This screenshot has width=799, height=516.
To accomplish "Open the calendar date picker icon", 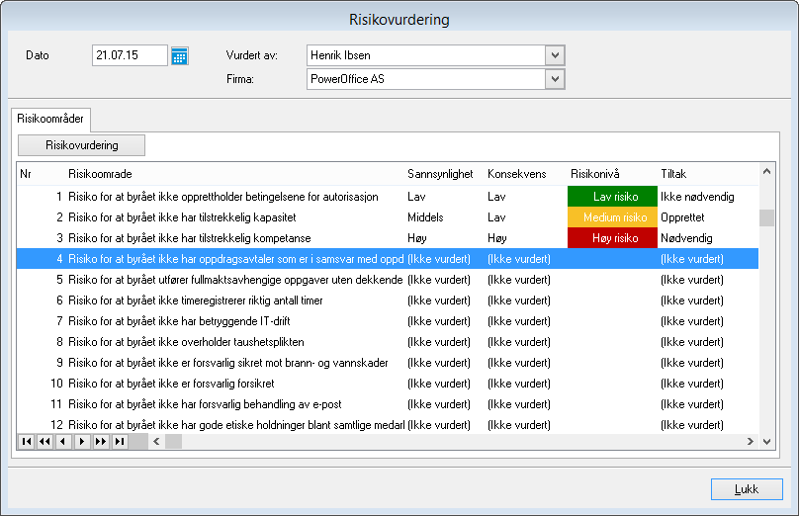I will click(179, 55).
